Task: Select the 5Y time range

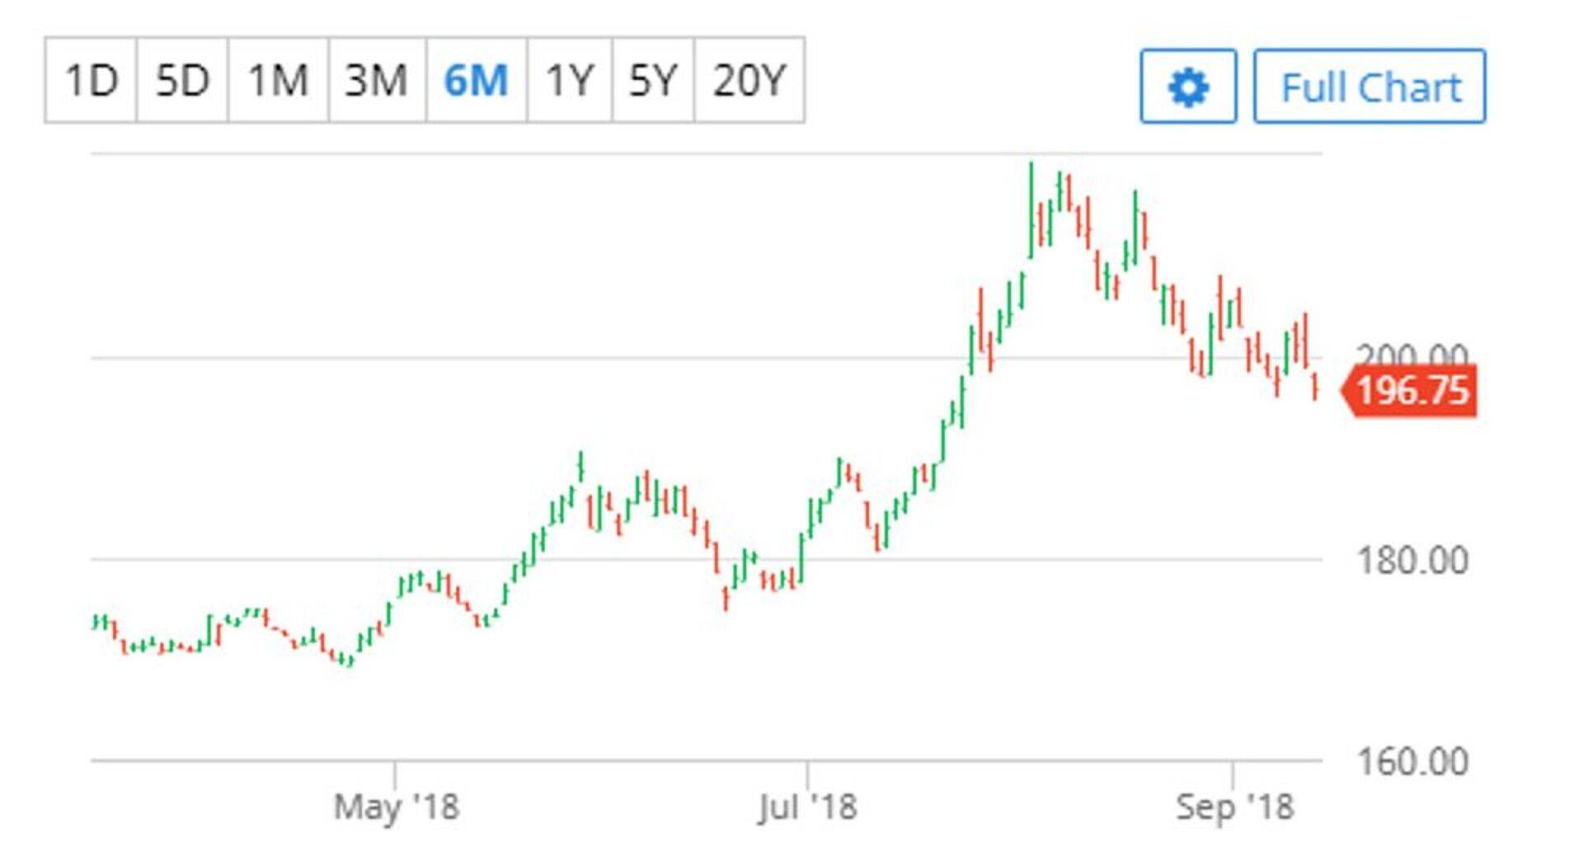Action: point(652,81)
